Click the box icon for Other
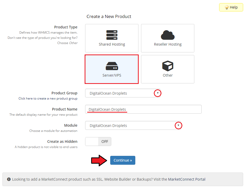Image resolution: width=245 pixels, height=190 pixels. 168,66
